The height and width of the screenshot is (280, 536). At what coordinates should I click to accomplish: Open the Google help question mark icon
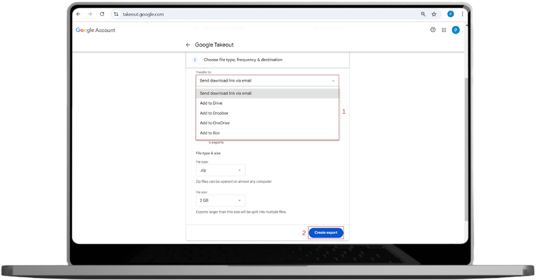[x=433, y=29]
